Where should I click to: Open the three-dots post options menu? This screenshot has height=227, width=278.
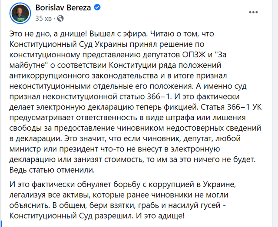click(x=253, y=12)
